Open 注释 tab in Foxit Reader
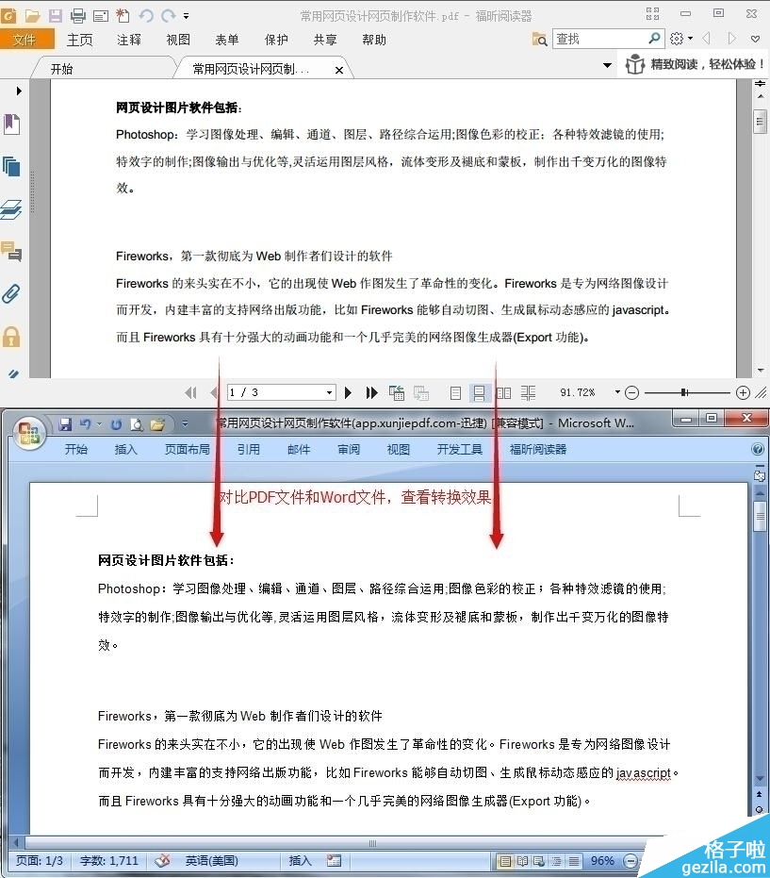The image size is (770, 878). point(129,40)
